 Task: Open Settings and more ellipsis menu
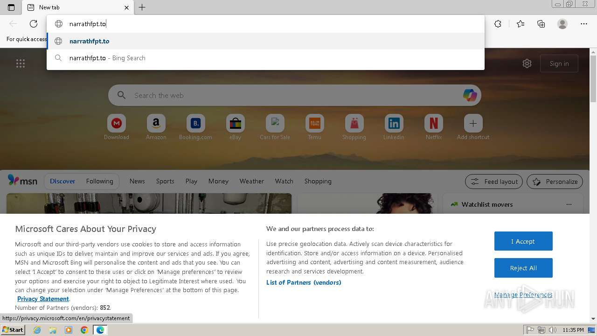584,24
